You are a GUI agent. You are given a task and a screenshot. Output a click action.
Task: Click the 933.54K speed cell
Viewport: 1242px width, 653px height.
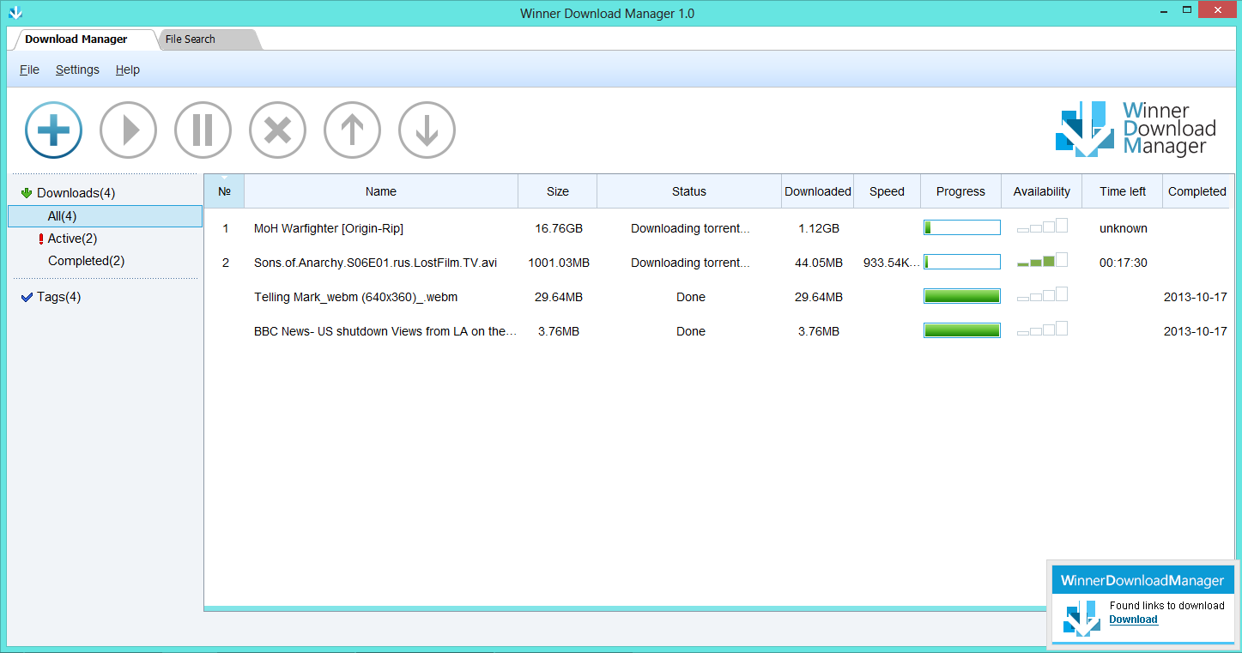point(892,263)
